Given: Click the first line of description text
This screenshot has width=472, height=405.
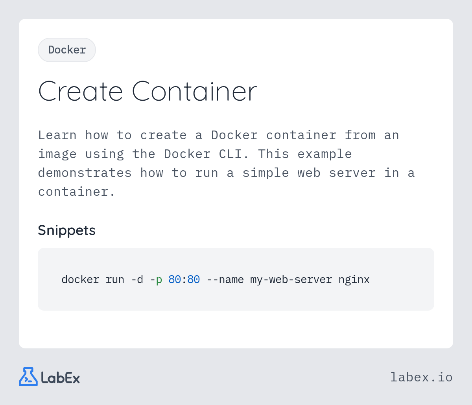Looking at the screenshot, I should point(219,135).
